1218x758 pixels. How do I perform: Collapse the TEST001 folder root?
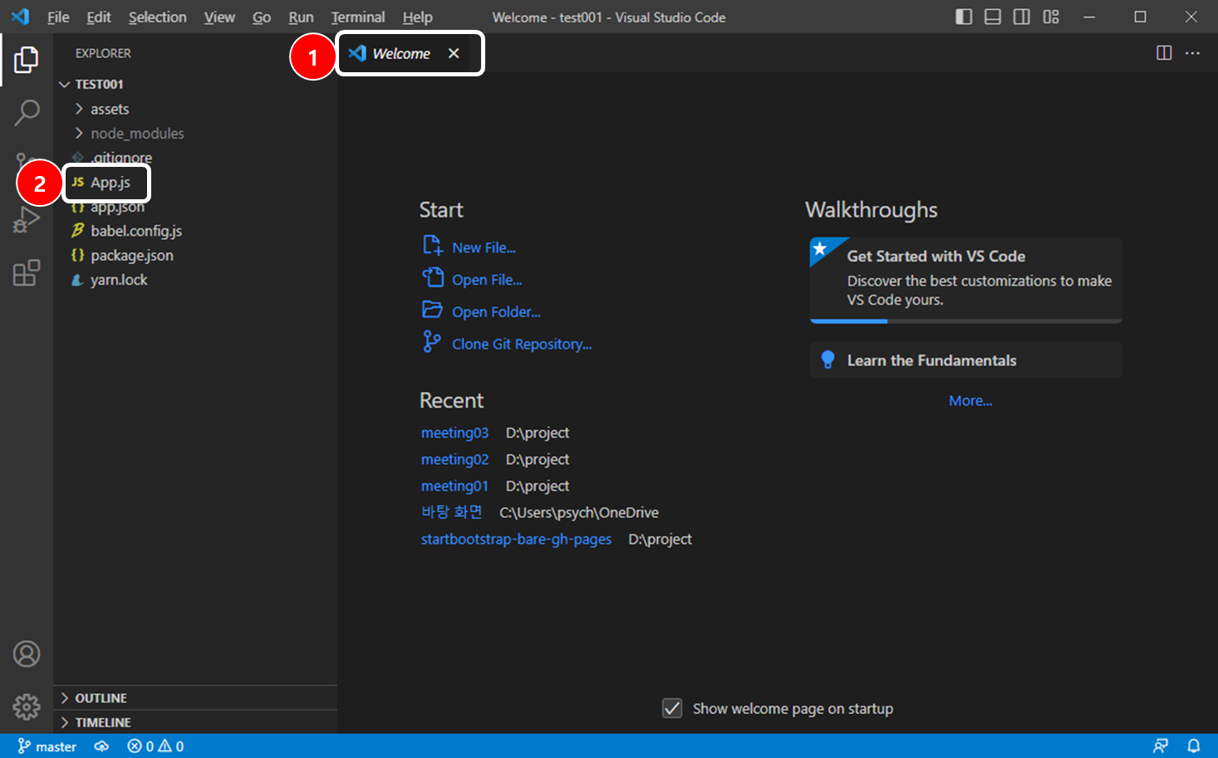(x=195, y=84)
